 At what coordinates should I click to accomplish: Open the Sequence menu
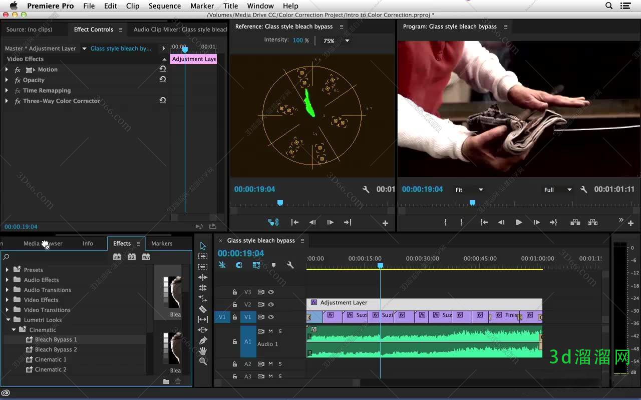point(164,6)
